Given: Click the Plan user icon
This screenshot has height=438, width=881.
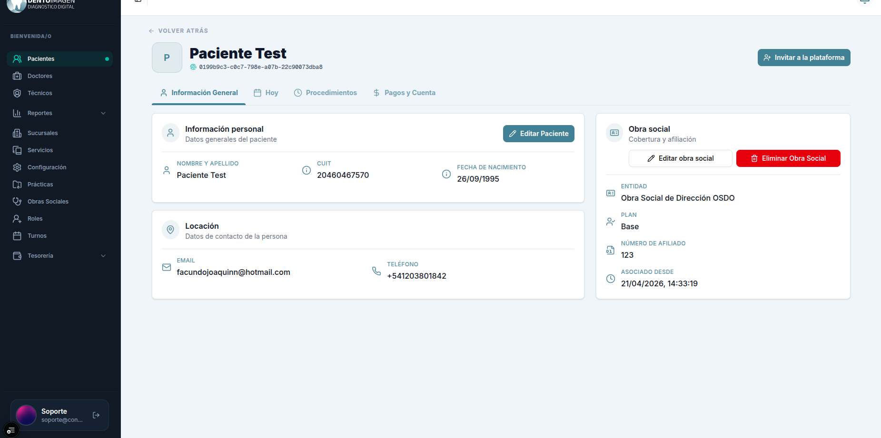Looking at the screenshot, I should click(x=611, y=222).
